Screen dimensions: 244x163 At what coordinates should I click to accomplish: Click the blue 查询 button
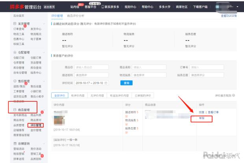click(126, 83)
